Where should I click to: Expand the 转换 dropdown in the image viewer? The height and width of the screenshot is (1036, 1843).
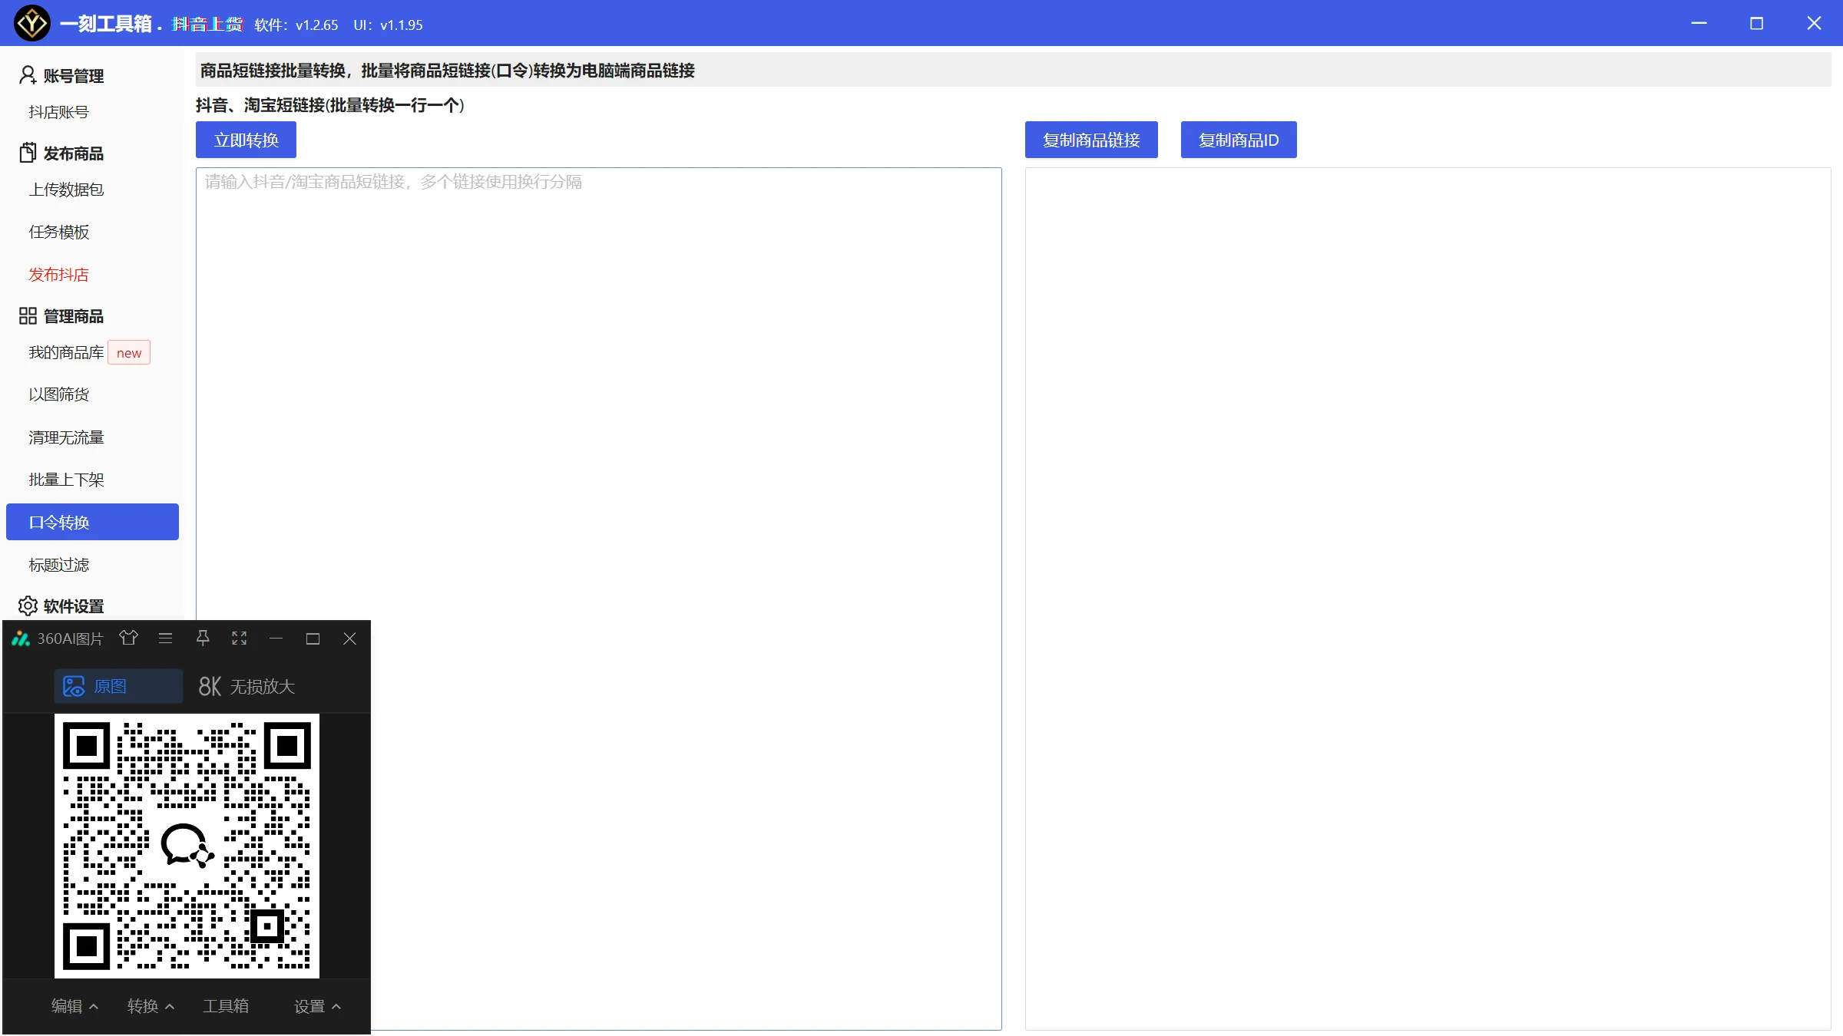tap(151, 1005)
